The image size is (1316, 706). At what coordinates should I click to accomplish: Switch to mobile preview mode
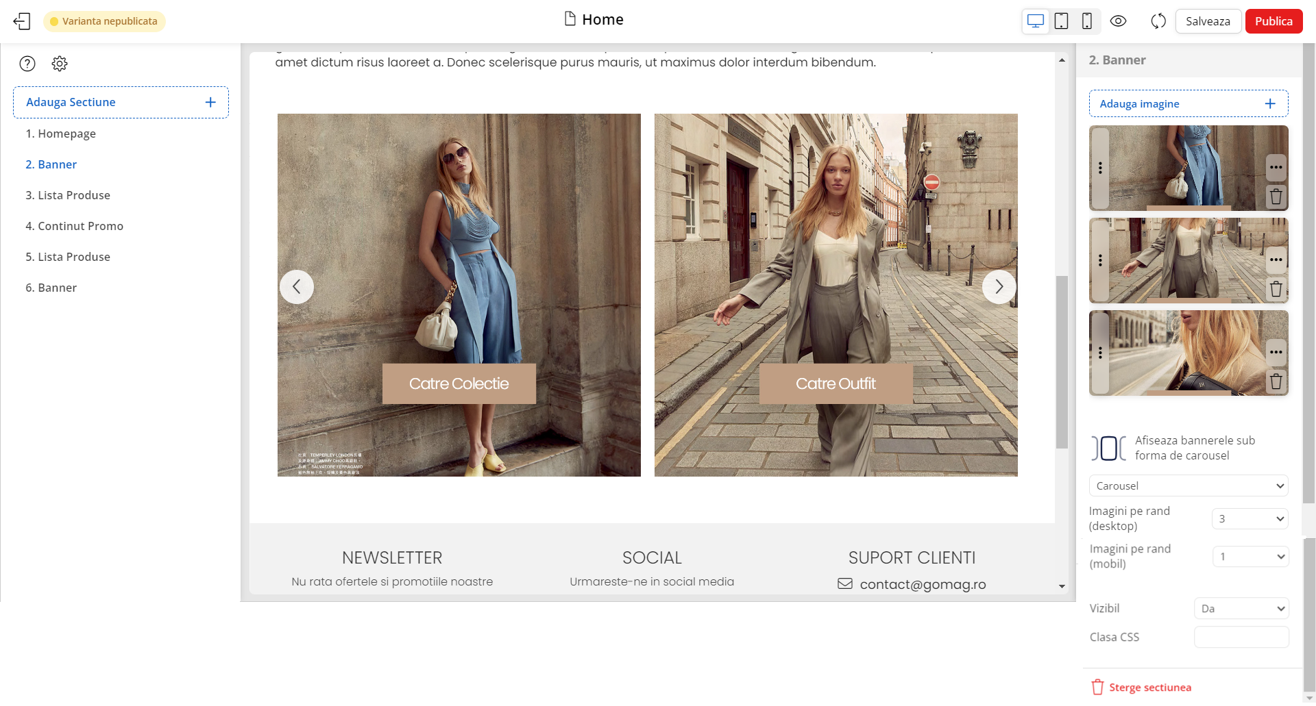pyautogui.click(x=1086, y=21)
